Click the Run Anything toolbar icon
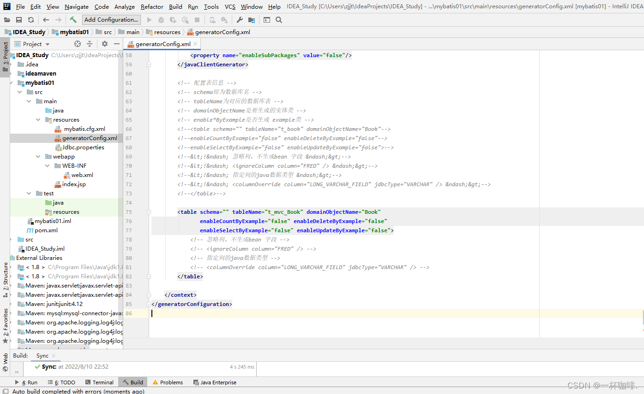 pyautogui.click(x=267, y=20)
